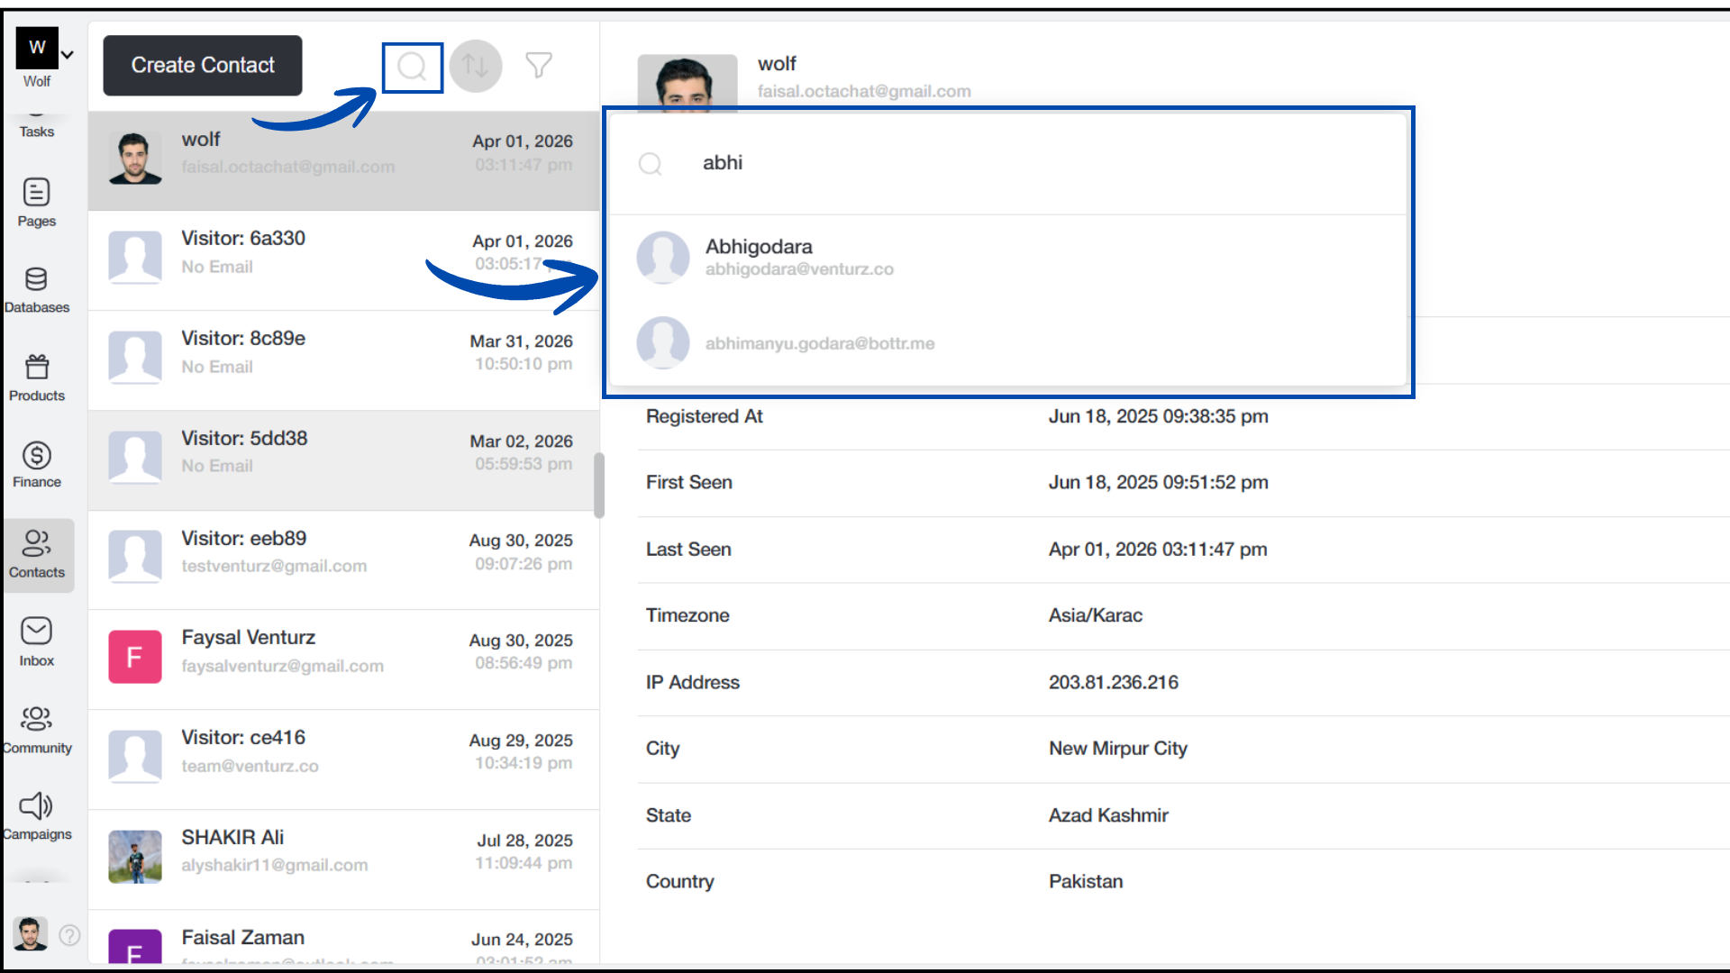Click the sort contacts icon
Screen dimensions: 1730x973
(475, 65)
